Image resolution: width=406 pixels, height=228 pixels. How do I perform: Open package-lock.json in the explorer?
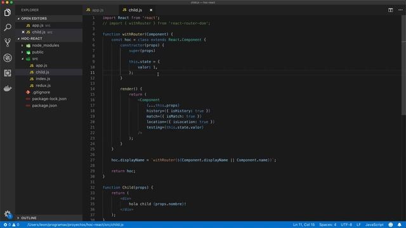tap(49, 99)
